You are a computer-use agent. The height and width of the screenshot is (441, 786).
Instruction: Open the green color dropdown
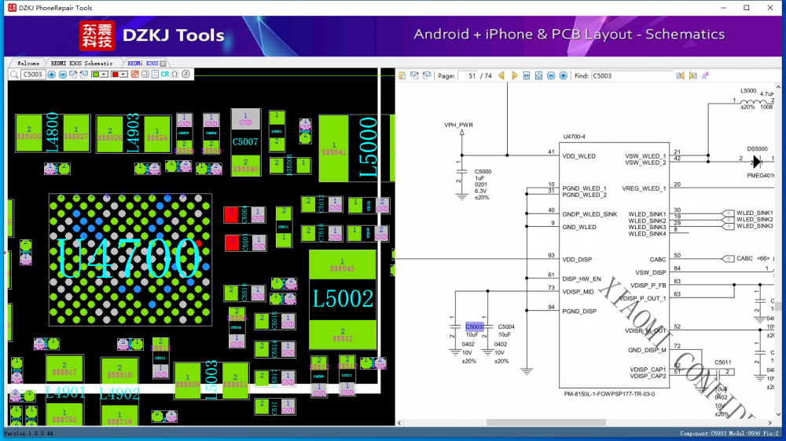click(x=105, y=75)
